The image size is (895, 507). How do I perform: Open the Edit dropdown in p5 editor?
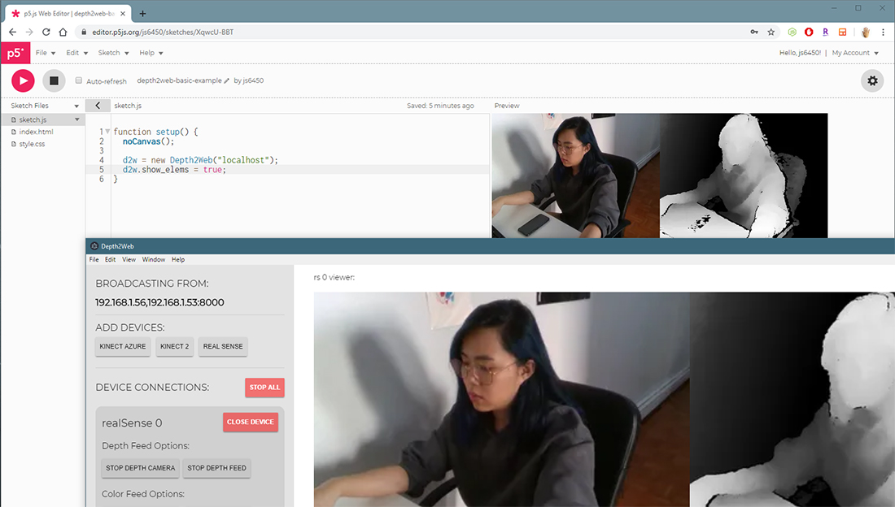77,53
